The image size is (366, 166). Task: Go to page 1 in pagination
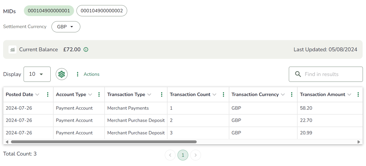pos(183,155)
